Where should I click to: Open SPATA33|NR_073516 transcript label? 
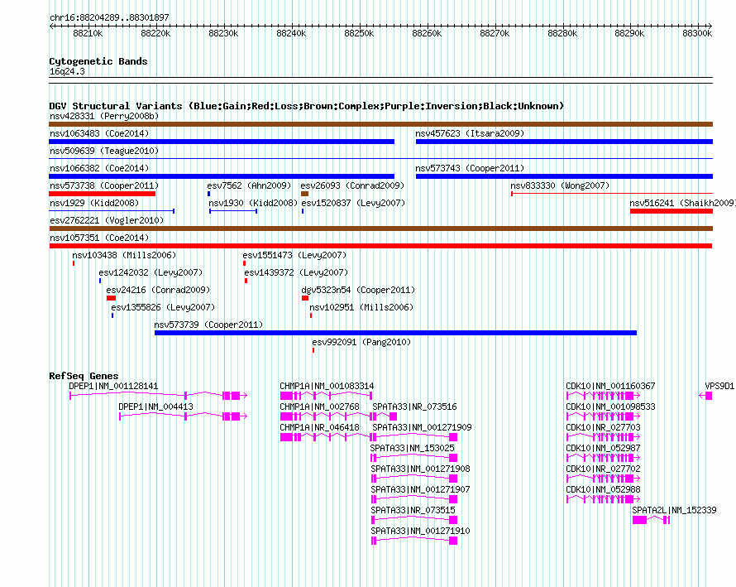tap(414, 407)
